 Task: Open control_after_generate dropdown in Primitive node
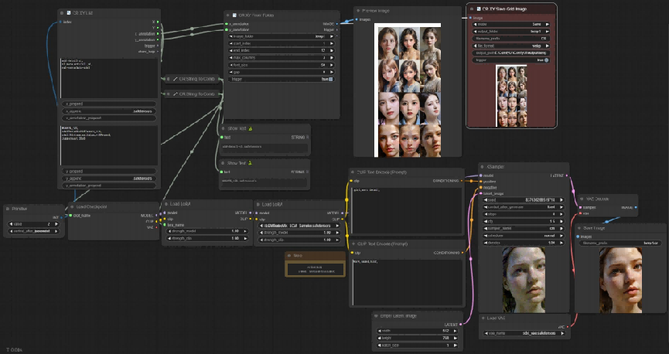point(34,231)
